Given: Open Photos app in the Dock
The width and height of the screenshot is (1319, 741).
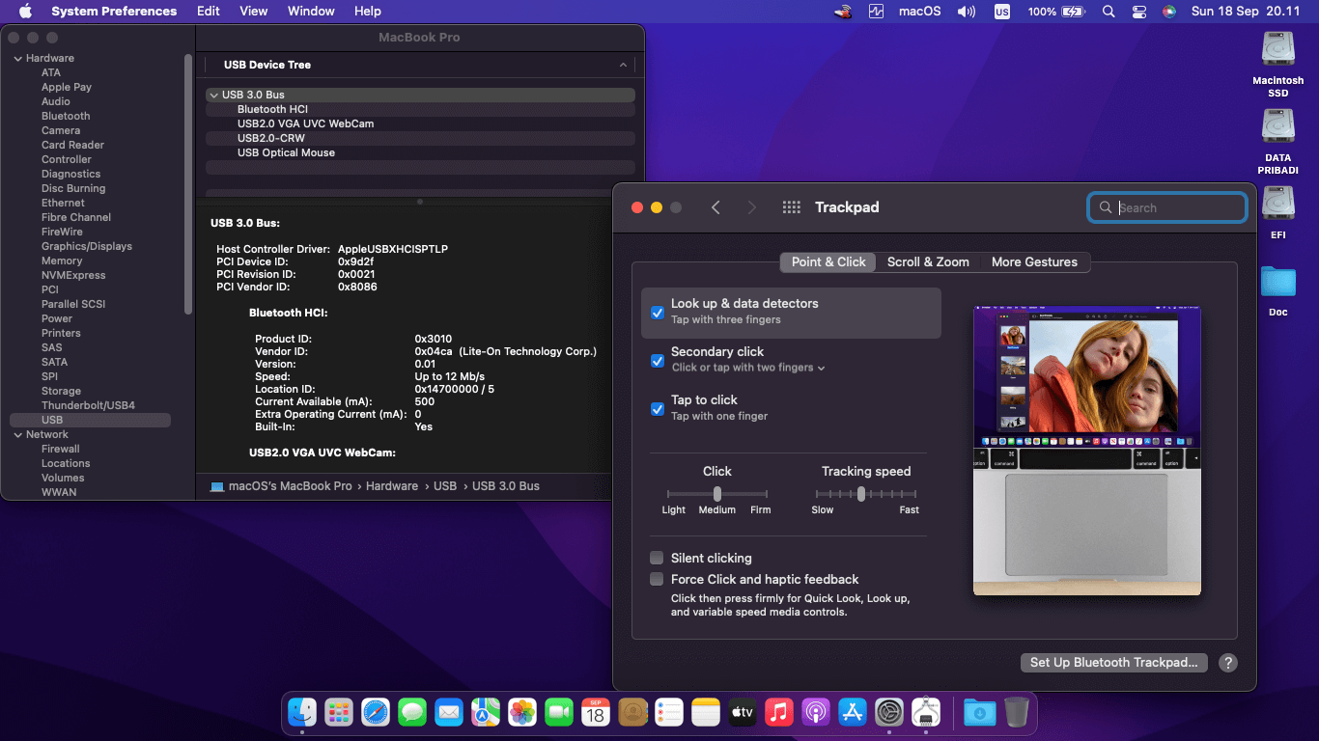Looking at the screenshot, I should point(522,713).
